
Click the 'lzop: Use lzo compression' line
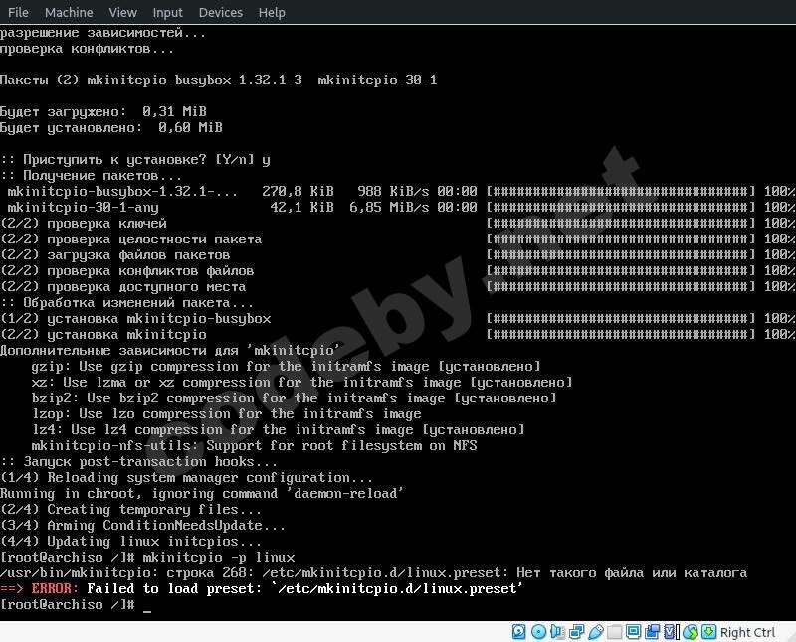pos(227,413)
